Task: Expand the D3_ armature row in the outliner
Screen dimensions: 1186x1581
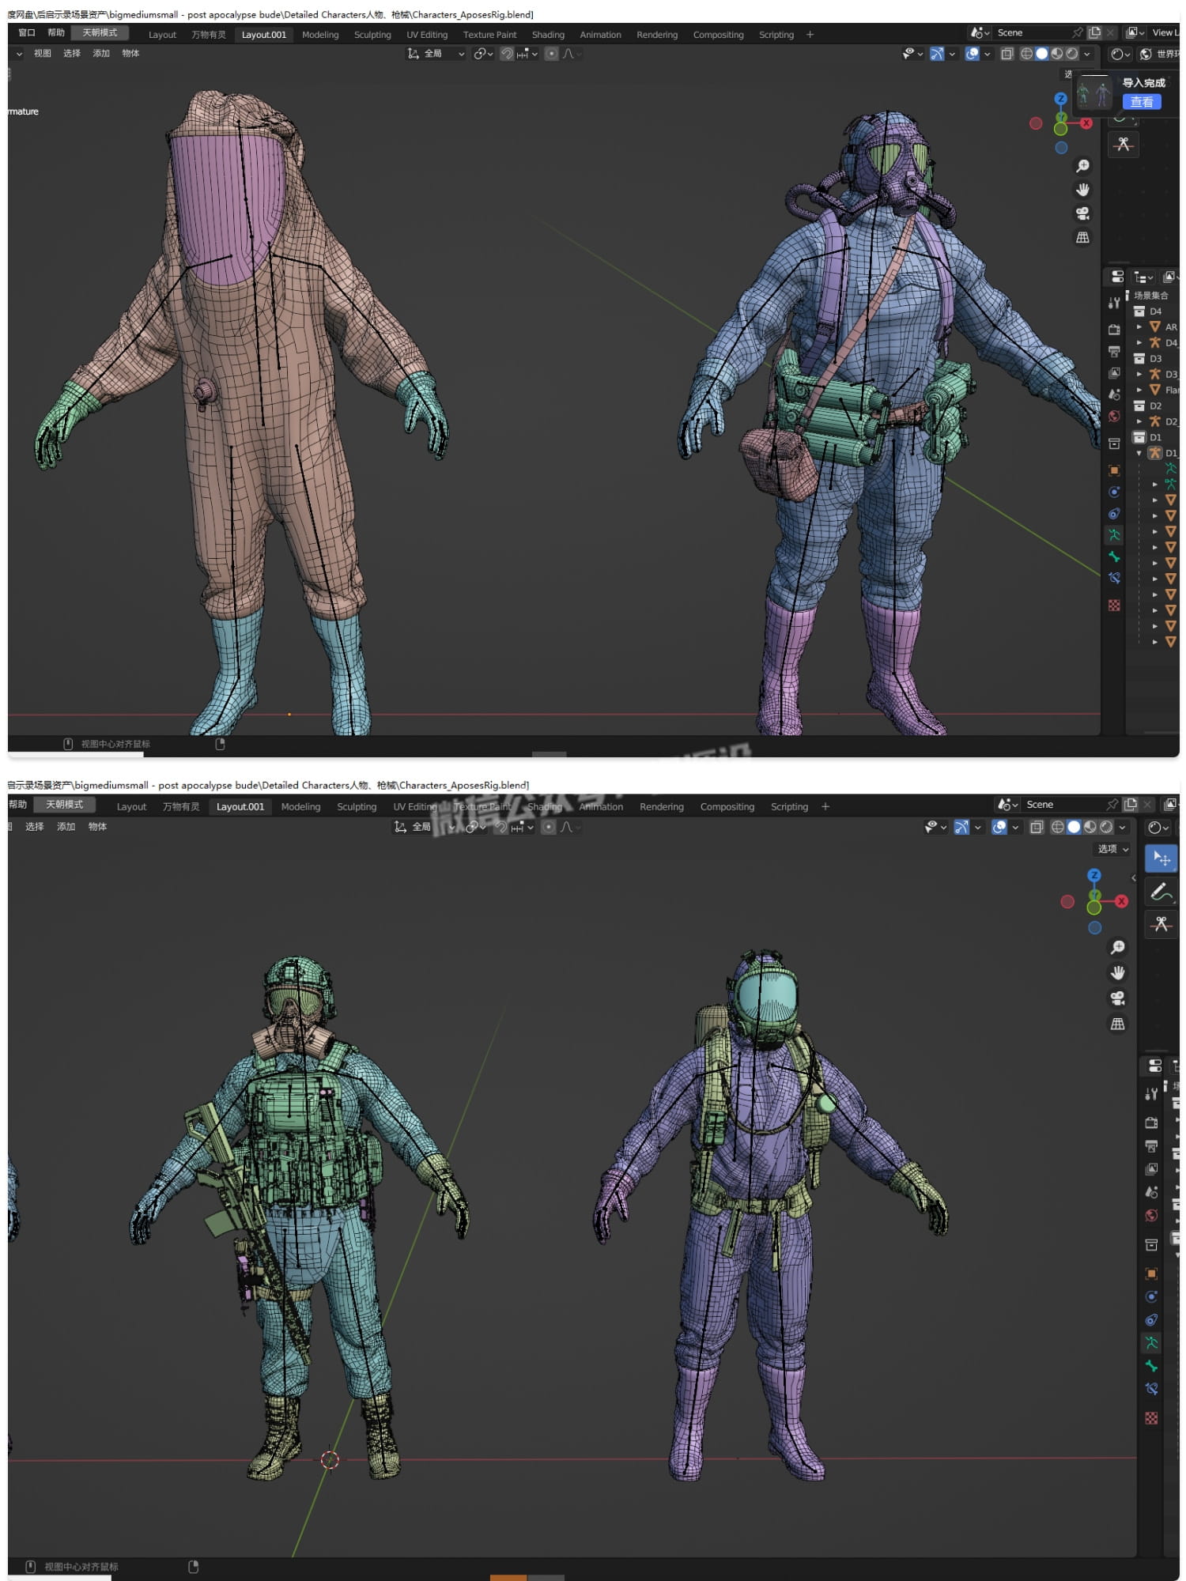Action: (x=1139, y=374)
